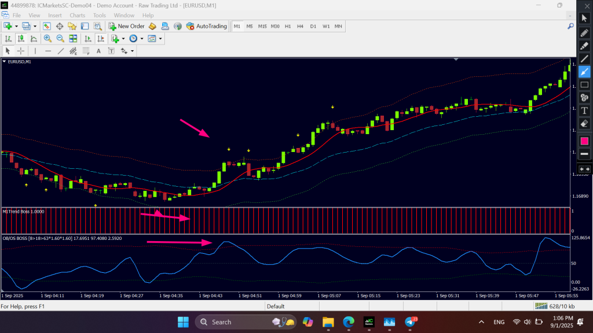Select the Crosshair cursor tool

coord(21,51)
